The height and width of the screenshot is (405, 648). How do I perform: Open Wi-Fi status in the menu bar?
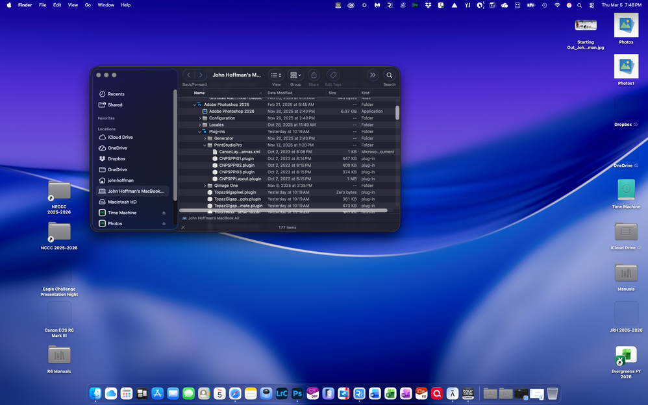tap(557, 5)
